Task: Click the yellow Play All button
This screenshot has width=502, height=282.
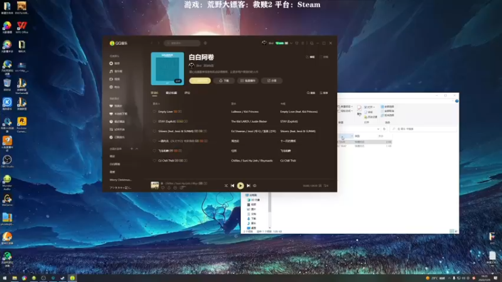Action: pos(200,81)
